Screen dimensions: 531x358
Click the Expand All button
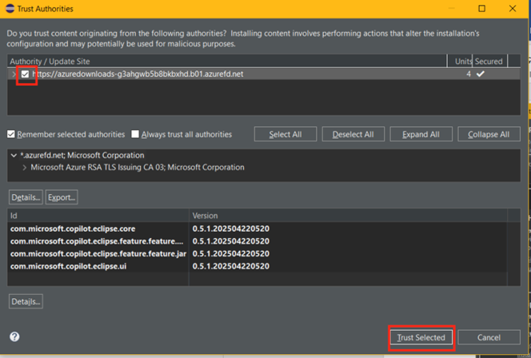pos(421,134)
